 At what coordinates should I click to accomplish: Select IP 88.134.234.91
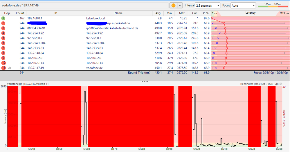[x=36, y=28]
